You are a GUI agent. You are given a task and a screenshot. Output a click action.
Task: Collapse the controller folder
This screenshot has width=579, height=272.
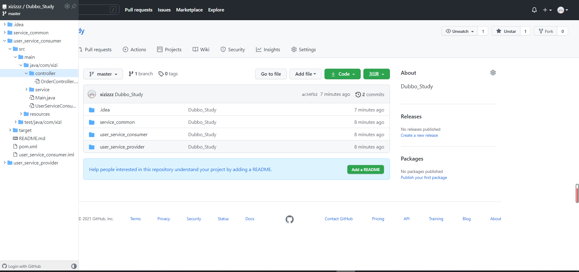point(26,73)
